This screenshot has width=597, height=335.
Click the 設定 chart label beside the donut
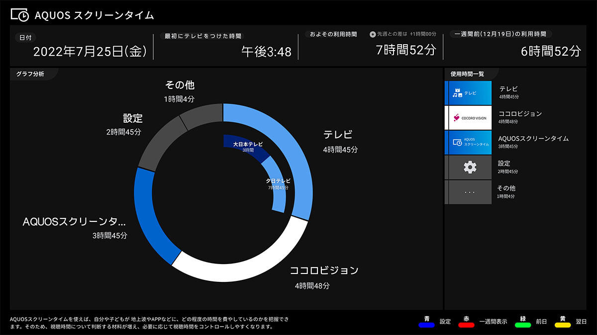pyautogui.click(x=133, y=118)
